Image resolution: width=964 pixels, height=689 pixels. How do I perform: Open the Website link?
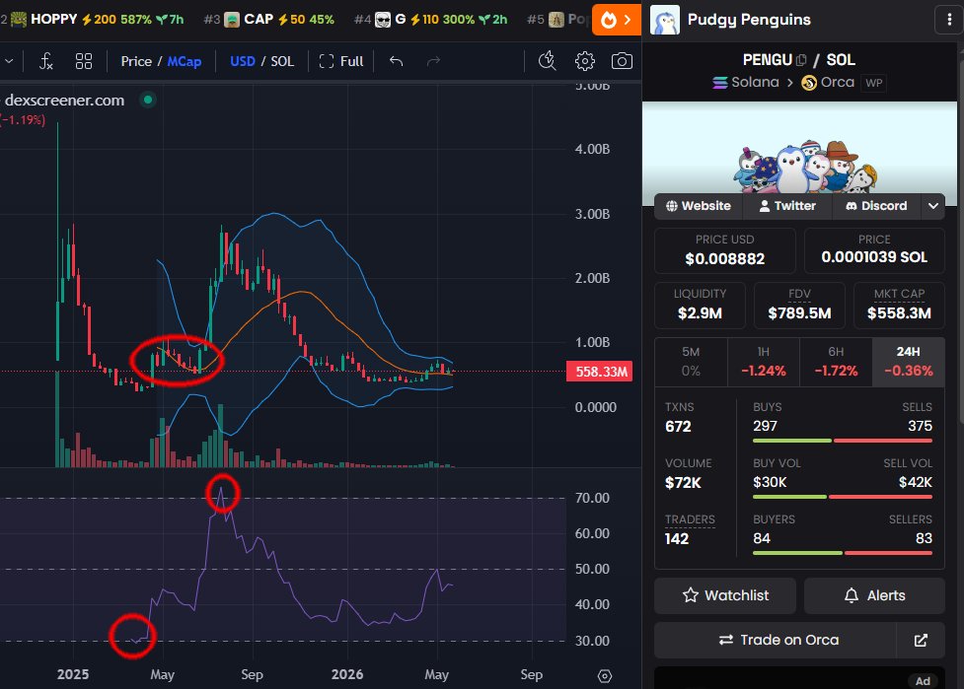coord(699,206)
